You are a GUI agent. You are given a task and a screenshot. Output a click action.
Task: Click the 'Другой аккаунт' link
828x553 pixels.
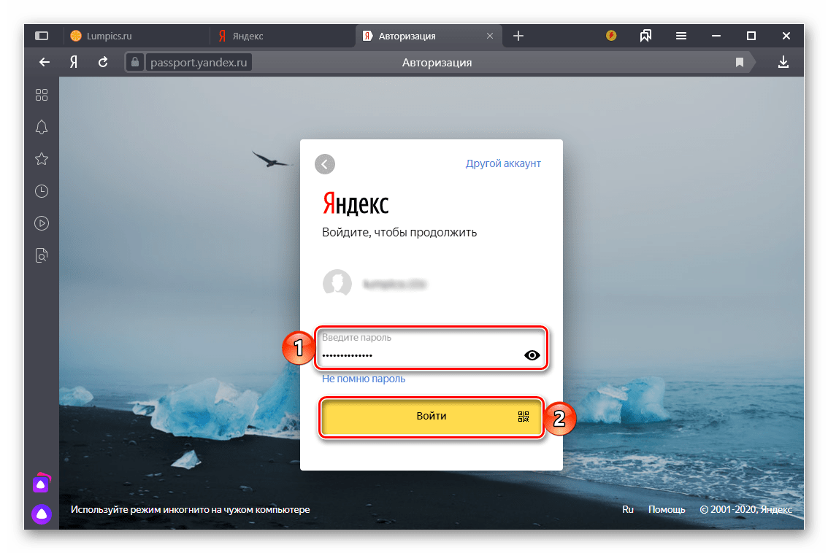click(503, 163)
